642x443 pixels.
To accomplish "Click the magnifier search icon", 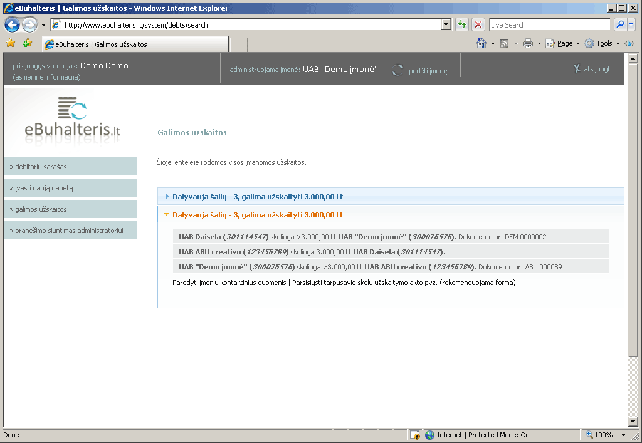I will click(x=620, y=24).
